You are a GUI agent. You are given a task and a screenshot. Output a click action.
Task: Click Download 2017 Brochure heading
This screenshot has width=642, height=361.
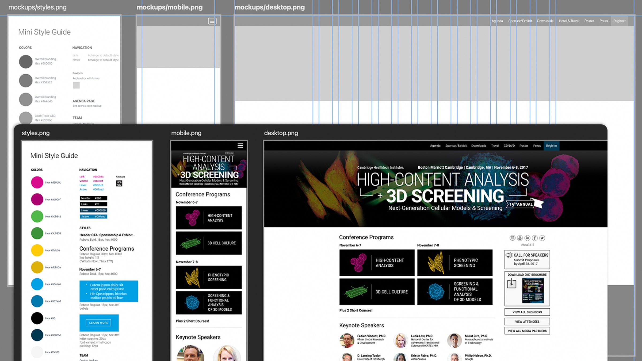pyautogui.click(x=527, y=275)
